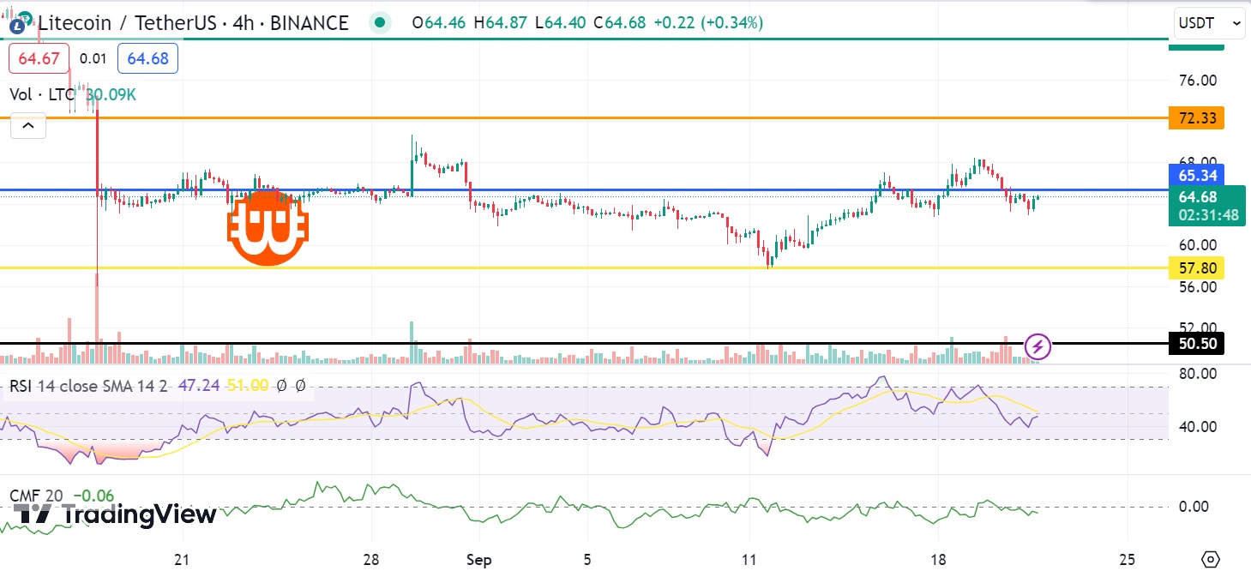The width and height of the screenshot is (1251, 577).
Task: Click the yellow 57.80 price label
Action: pos(1196,268)
